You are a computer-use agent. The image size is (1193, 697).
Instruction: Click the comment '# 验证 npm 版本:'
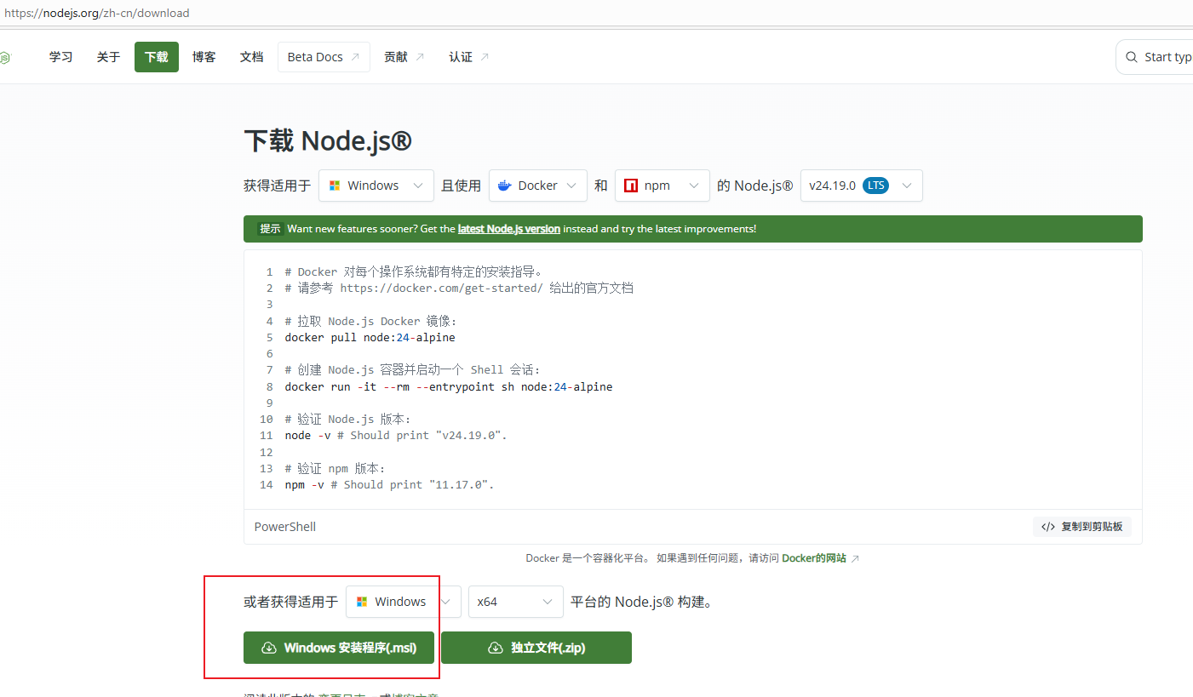click(x=336, y=468)
